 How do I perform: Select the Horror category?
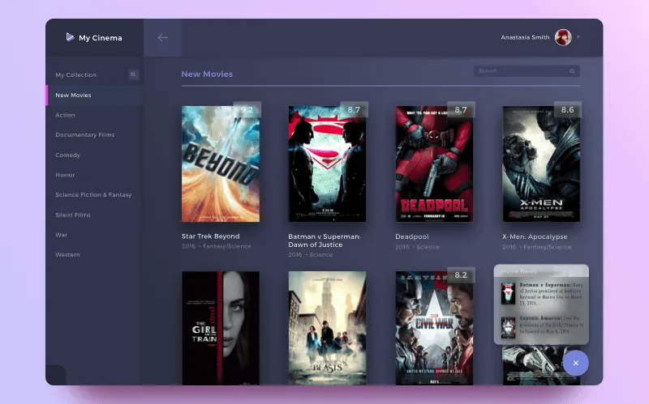click(65, 175)
